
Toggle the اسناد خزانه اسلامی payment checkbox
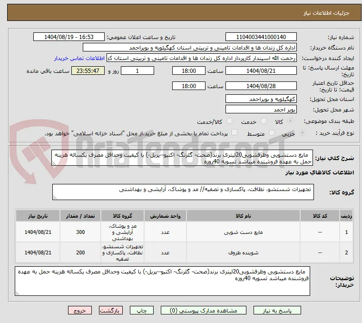234,132
